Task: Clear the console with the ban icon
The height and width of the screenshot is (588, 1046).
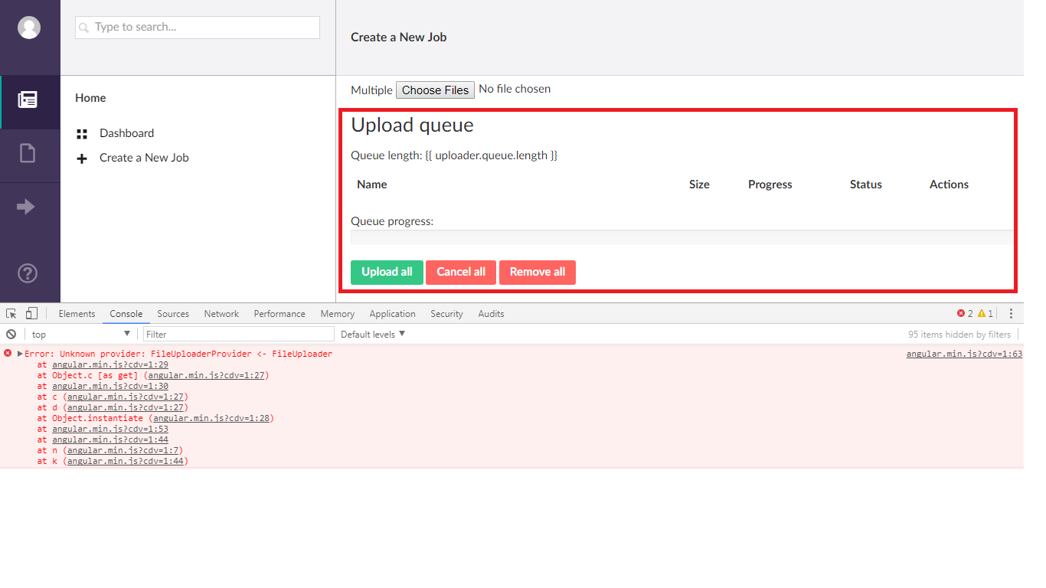Action: pyautogui.click(x=11, y=334)
